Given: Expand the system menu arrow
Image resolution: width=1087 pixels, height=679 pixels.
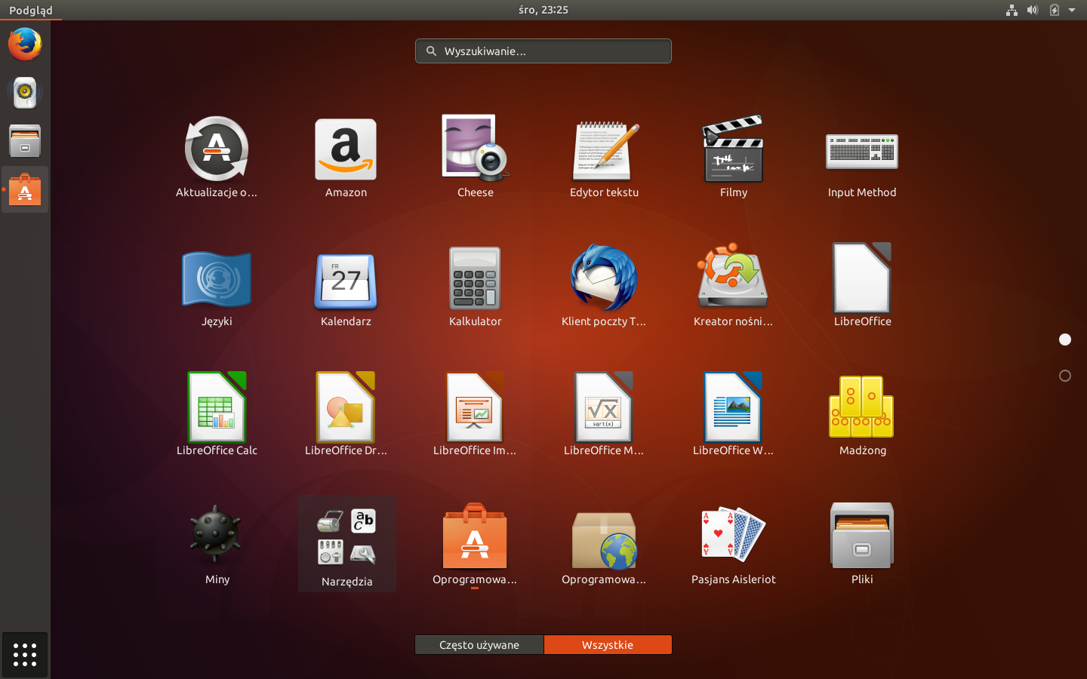Looking at the screenshot, I should (1072, 10).
